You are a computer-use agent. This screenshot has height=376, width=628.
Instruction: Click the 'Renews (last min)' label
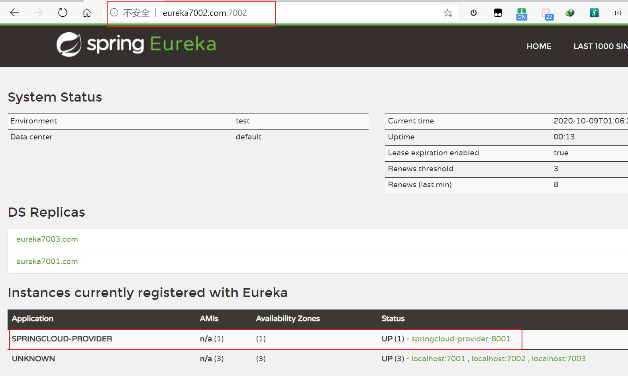tap(420, 185)
